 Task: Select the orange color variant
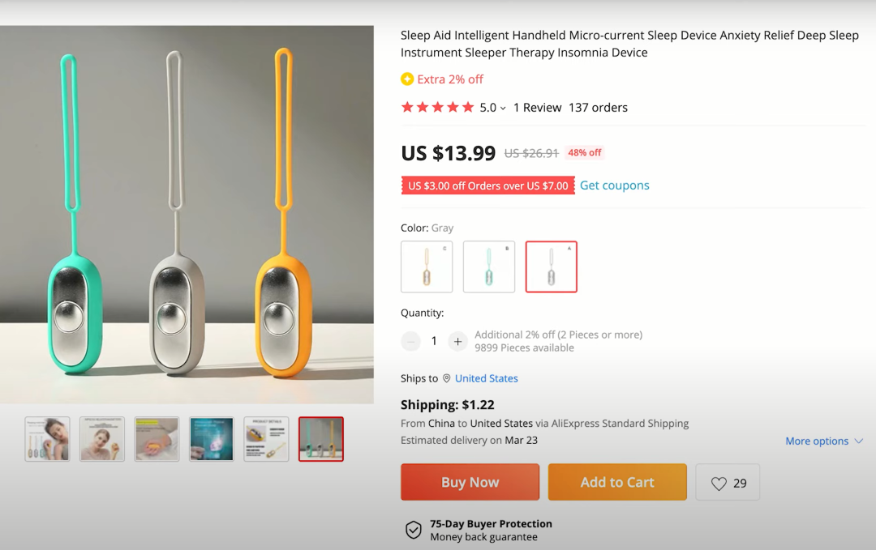click(x=427, y=266)
